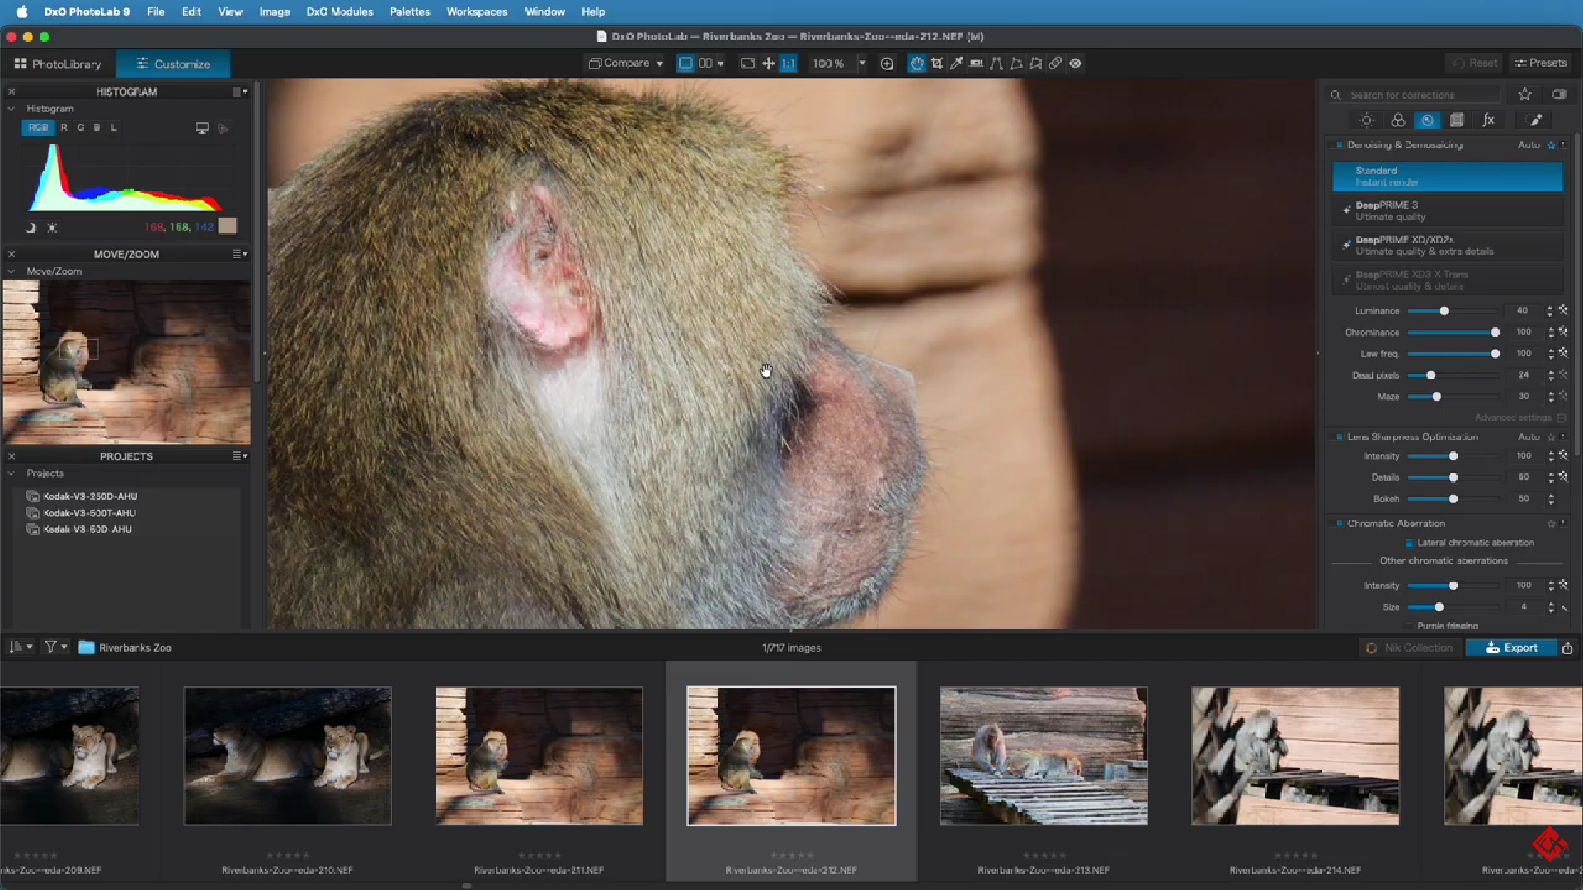
Task: Collapse the Move/Zoom section chevron
Action: (12, 271)
